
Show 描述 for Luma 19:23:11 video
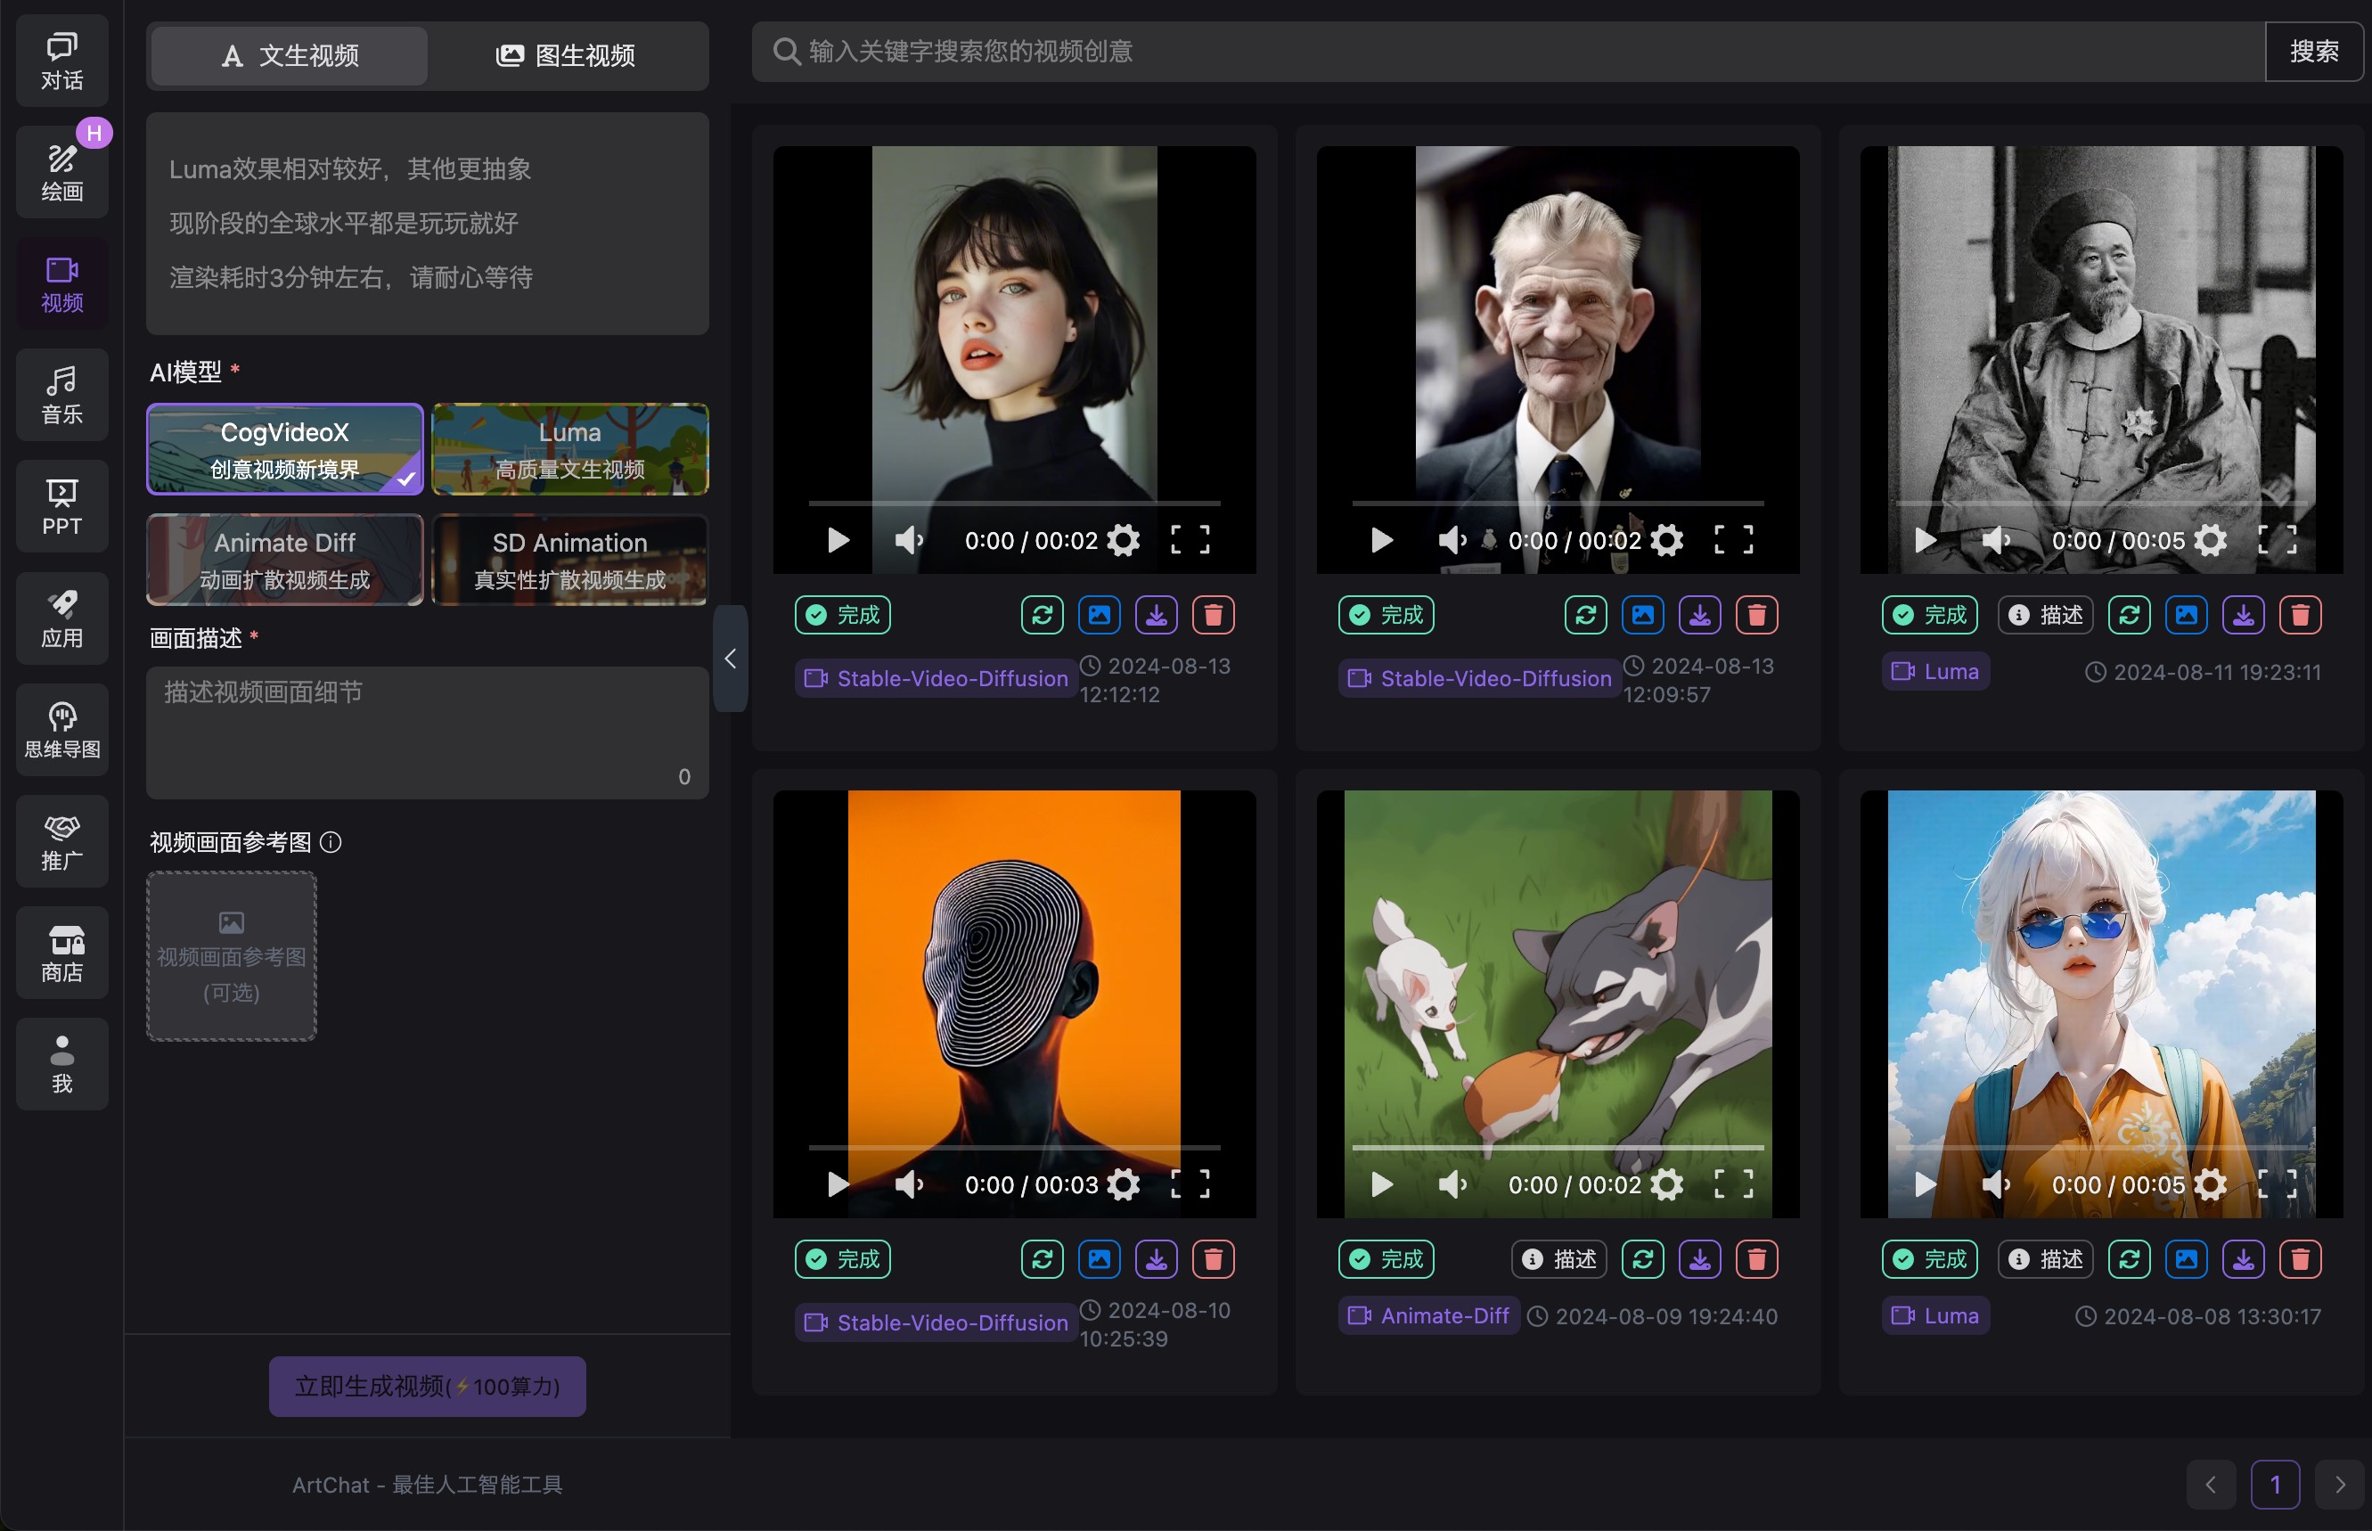click(2047, 614)
